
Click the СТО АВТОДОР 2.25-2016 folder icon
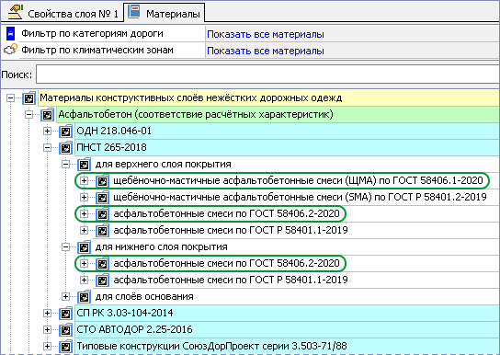pos(65,330)
